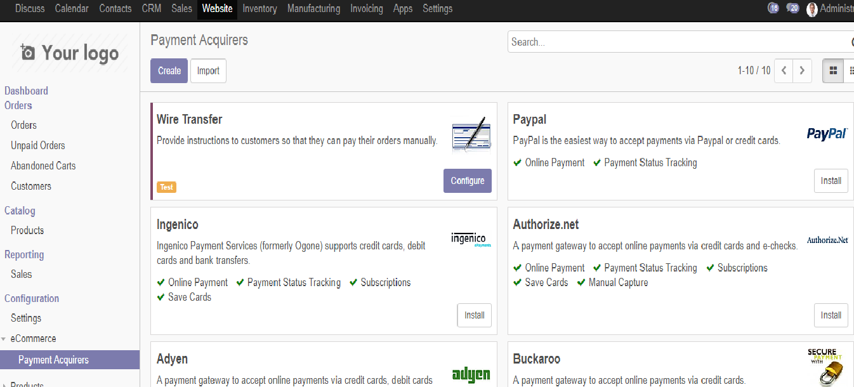Click the Import button

click(208, 71)
